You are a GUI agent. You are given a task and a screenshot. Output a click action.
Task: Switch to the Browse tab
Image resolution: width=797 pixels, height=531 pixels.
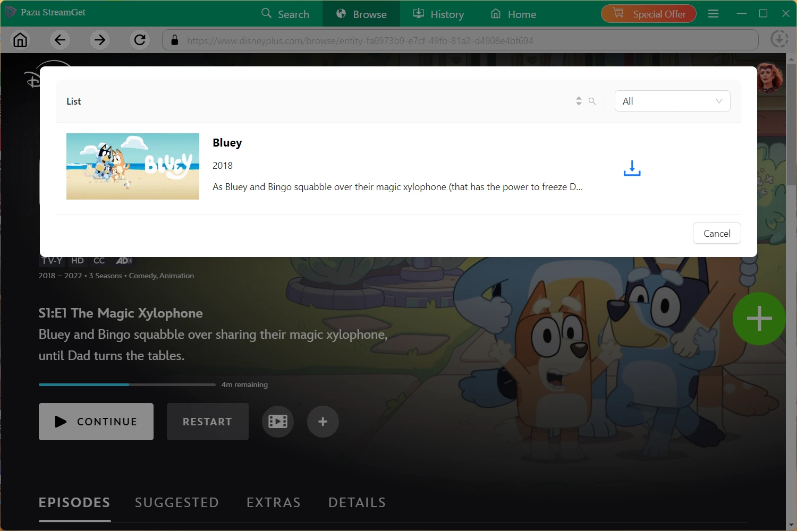(361, 14)
